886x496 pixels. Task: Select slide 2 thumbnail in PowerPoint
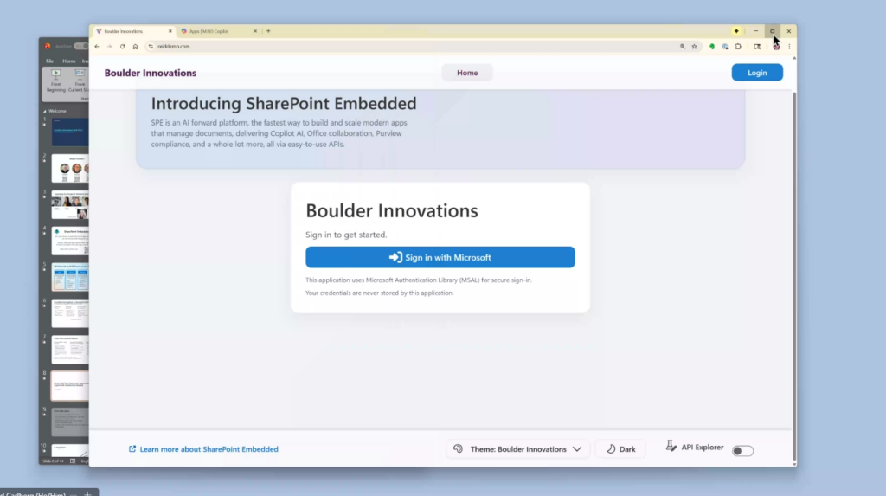(70, 168)
